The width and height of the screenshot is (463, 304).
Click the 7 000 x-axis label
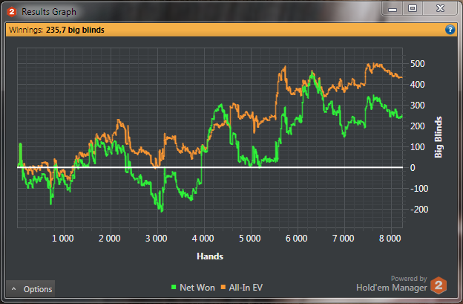click(x=343, y=239)
